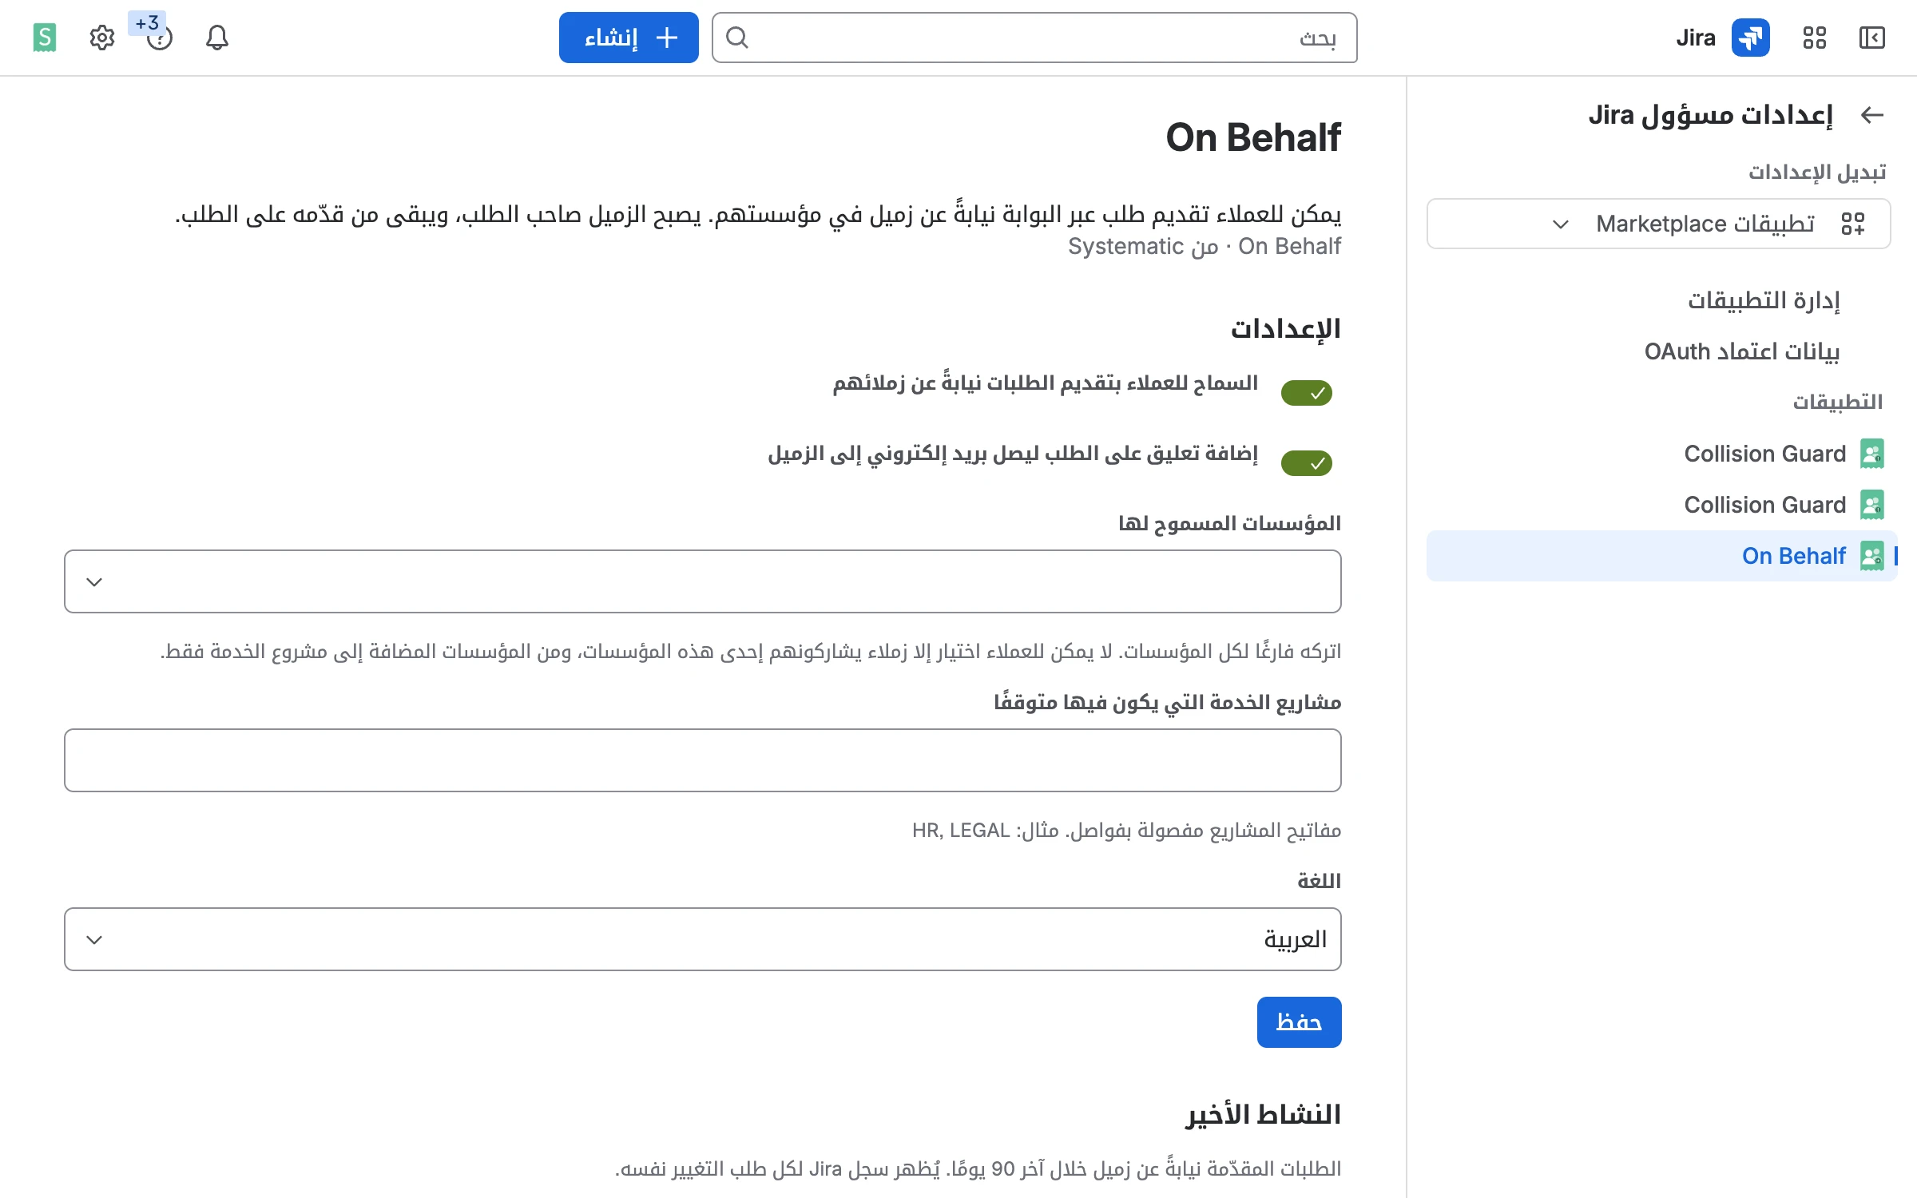Screen dimensions: 1917x1198
Task: Open the app switcher grid
Action: (1814, 38)
